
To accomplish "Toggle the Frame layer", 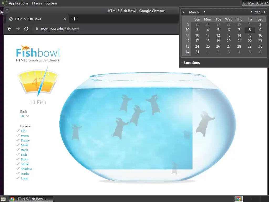I will (25, 140).
